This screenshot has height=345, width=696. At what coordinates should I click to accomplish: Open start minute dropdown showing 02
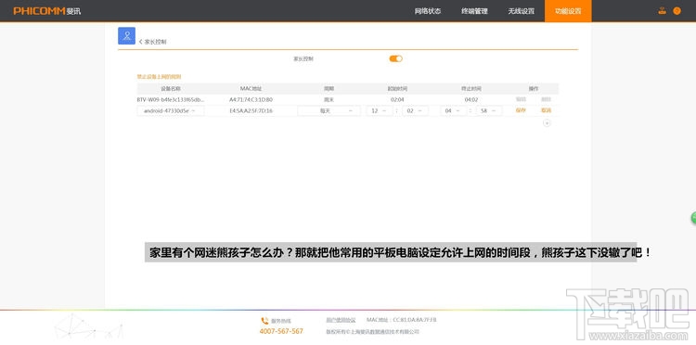tap(416, 111)
